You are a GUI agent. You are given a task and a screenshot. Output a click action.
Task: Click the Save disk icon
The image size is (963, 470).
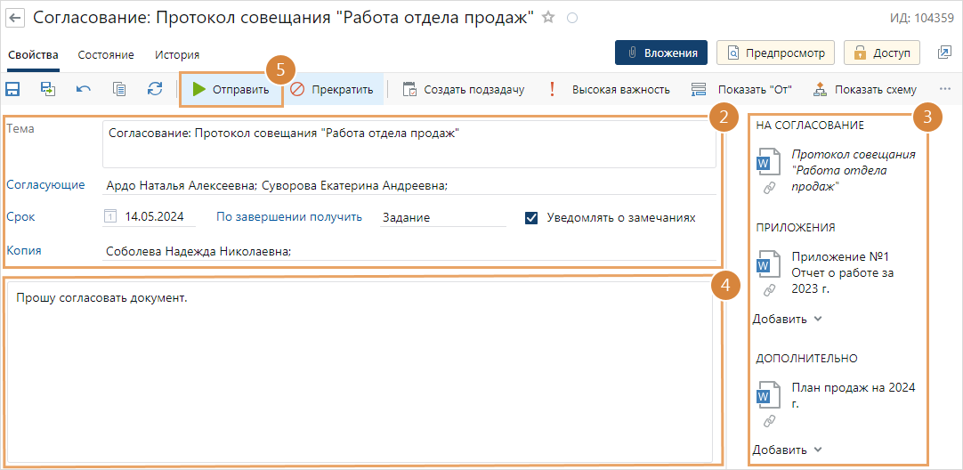[x=13, y=89]
